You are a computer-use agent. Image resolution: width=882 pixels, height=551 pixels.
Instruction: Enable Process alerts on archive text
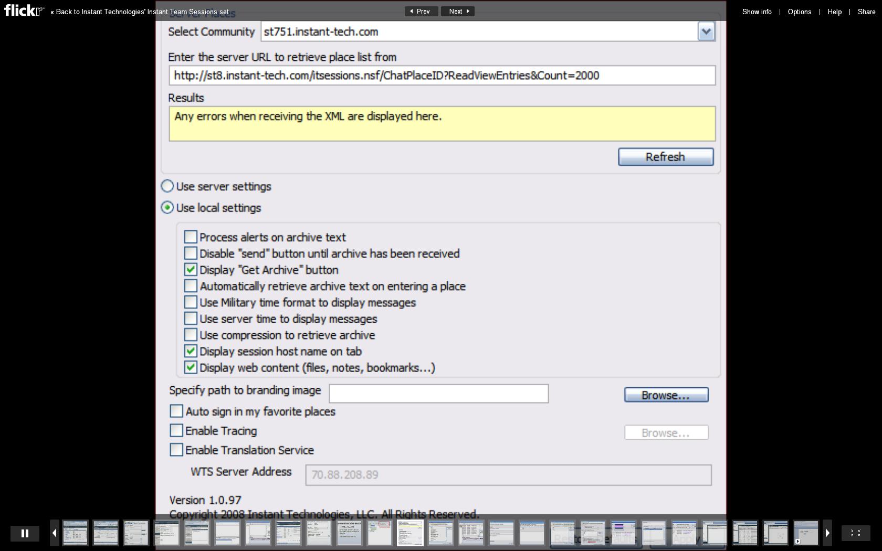tap(191, 237)
